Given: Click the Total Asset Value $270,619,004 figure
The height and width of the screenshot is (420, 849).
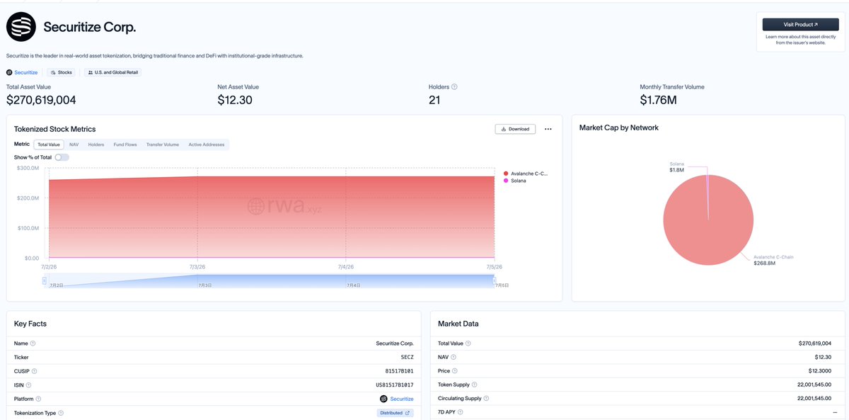Looking at the screenshot, I should click(41, 100).
